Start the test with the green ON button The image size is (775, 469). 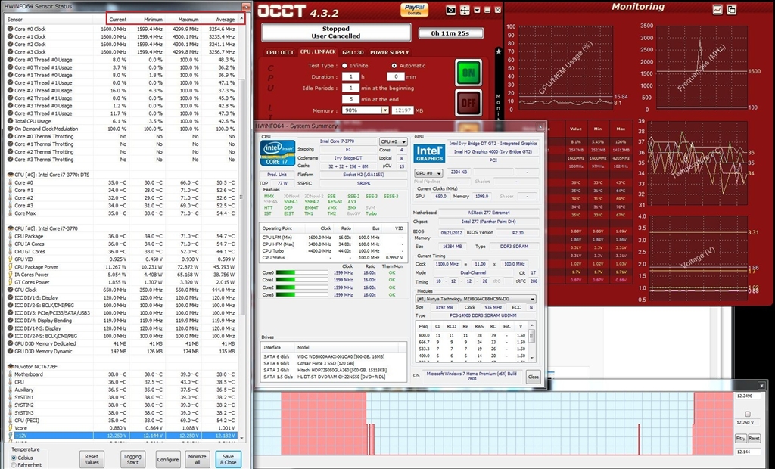(x=468, y=73)
